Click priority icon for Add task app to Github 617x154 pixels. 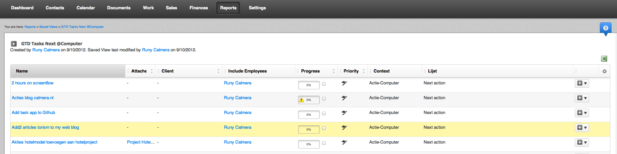(x=344, y=113)
